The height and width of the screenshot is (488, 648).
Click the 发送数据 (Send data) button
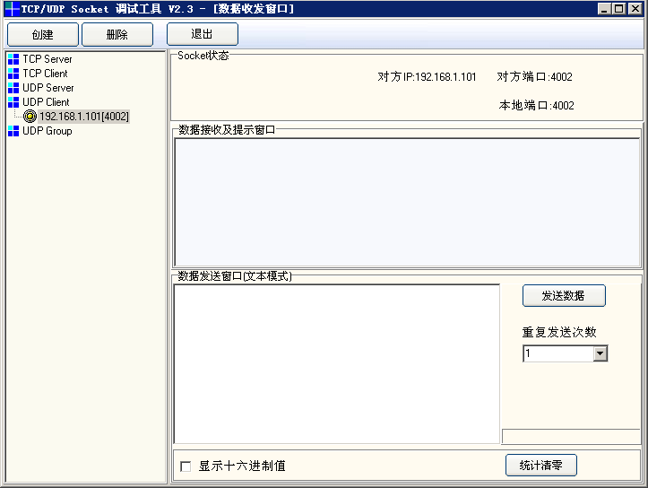(564, 296)
